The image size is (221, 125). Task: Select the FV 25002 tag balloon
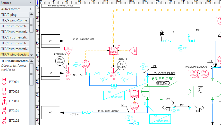122,66
